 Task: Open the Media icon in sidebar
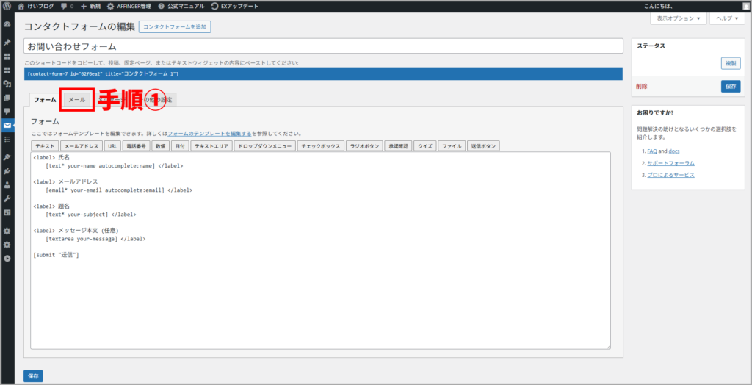(7, 84)
